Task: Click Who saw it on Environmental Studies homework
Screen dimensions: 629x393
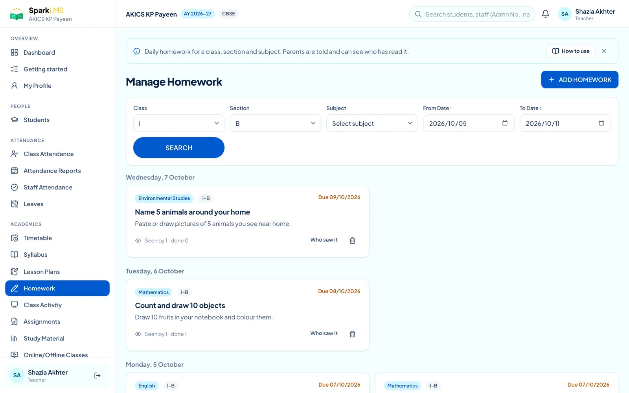Action: (x=324, y=240)
